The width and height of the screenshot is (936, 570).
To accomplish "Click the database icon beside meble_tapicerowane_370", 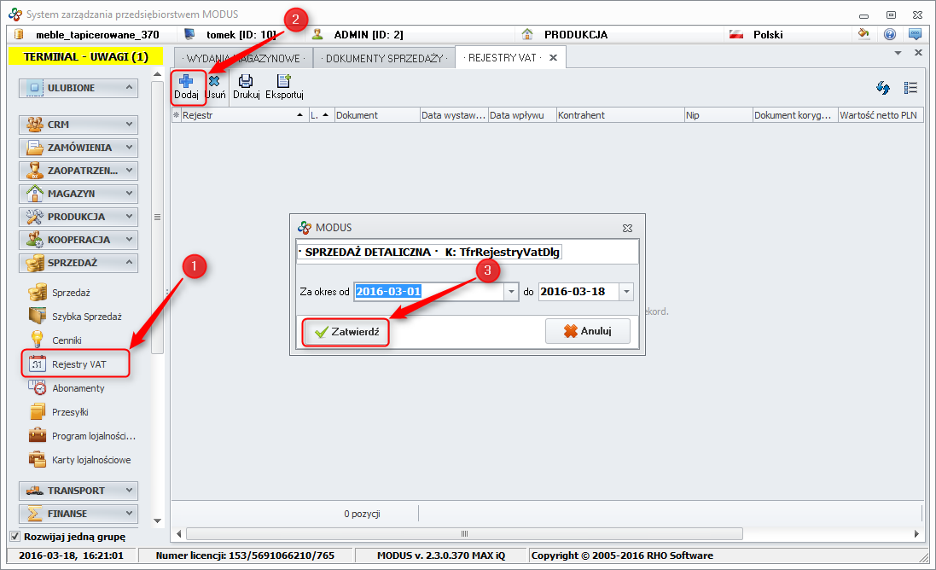I will coord(19,34).
